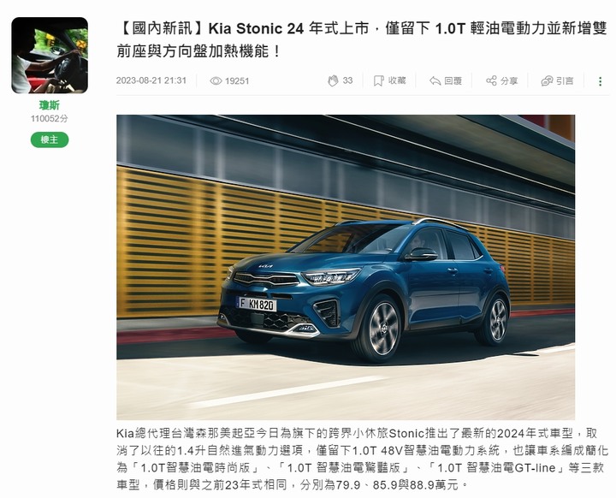The image size is (616, 498).
Task: Click the 回覆 reply label
Action: tap(453, 81)
